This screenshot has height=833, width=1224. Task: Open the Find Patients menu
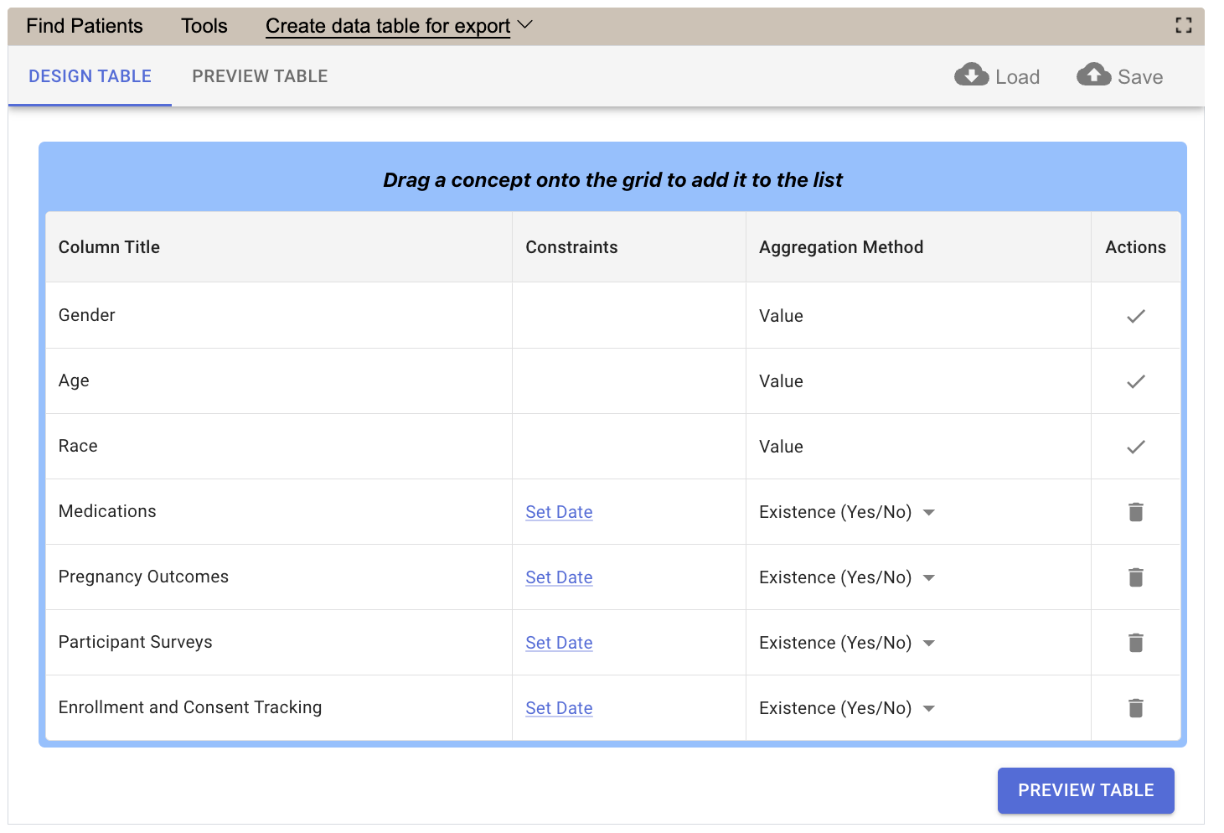tap(85, 26)
